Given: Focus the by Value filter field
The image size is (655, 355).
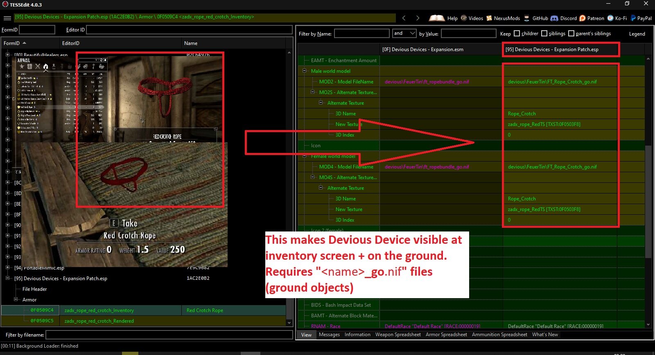Looking at the screenshot, I should point(468,34).
